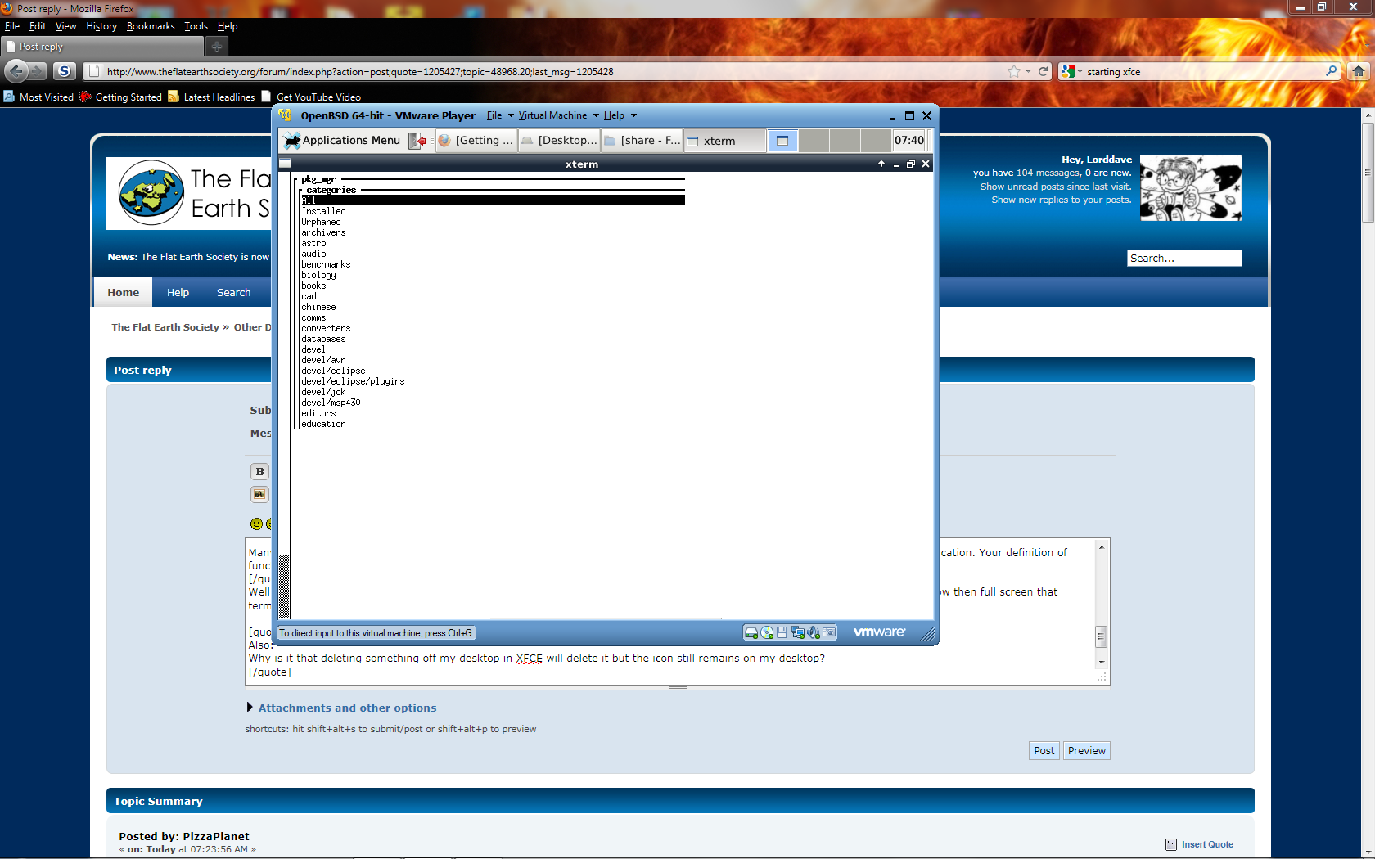The height and width of the screenshot is (859, 1375).
Task: Click in the forum Search... input field
Action: point(1184,258)
